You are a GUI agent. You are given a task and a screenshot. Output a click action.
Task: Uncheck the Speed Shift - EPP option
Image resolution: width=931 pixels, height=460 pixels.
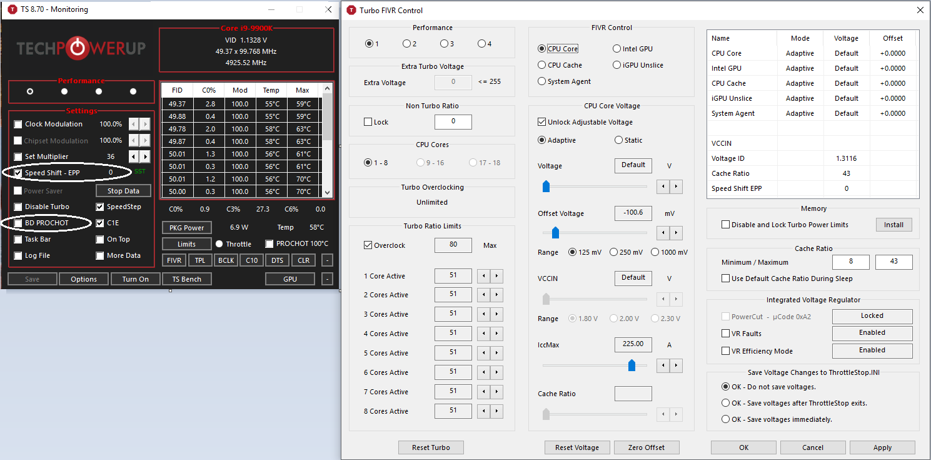(18, 173)
